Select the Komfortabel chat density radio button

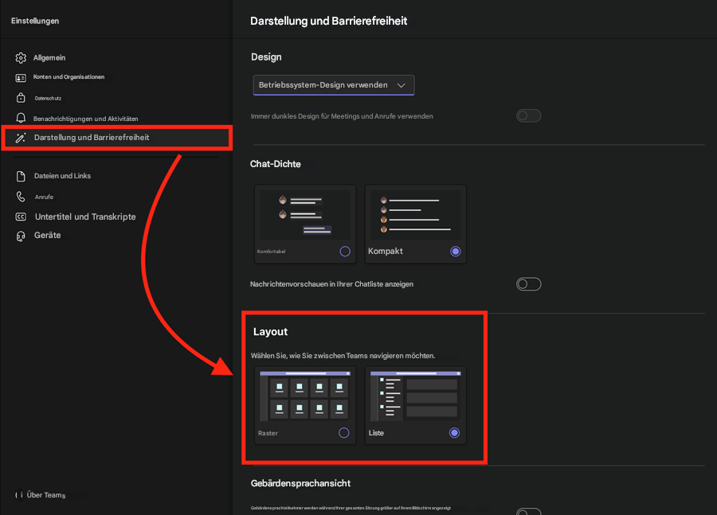[x=345, y=252]
